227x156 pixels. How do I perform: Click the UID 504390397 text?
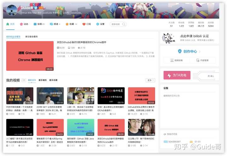pyautogui.click(x=174, y=142)
